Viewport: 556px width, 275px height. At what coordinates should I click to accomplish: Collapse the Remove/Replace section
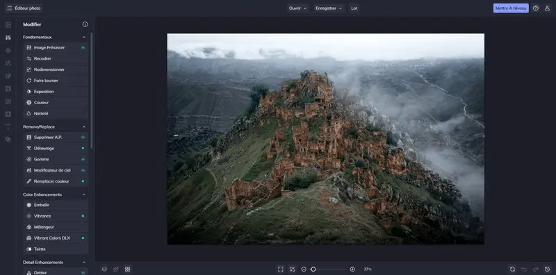pyautogui.click(x=84, y=127)
